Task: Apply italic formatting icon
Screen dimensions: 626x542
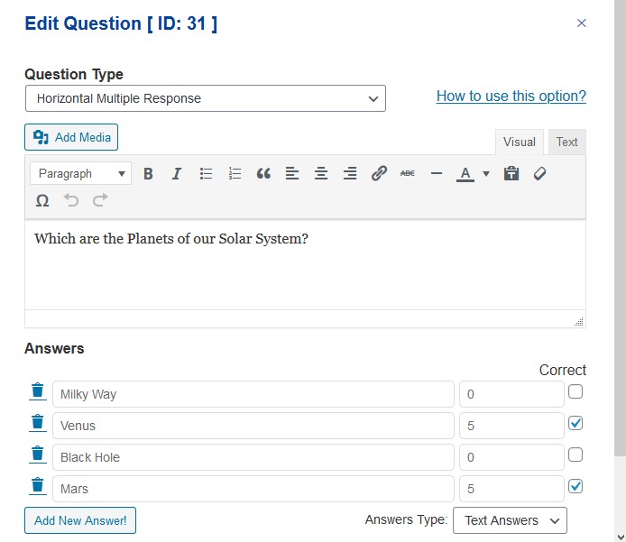Action: 177,174
